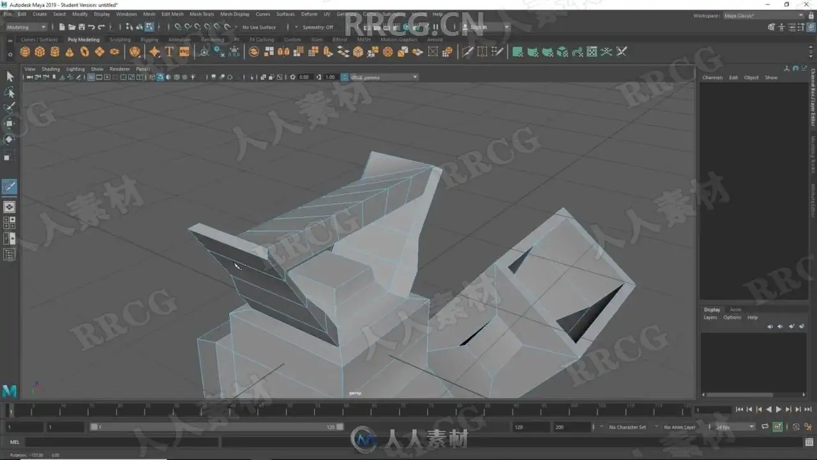Click the Open scene folder icon
The height and width of the screenshot is (460, 817).
point(71,27)
